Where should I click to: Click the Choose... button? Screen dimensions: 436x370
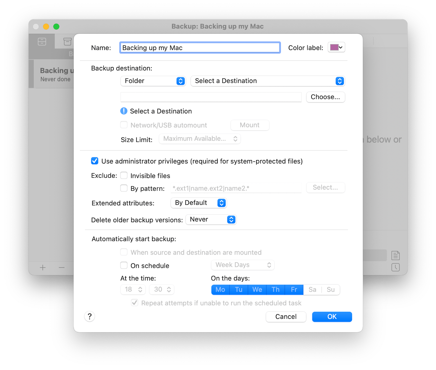click(326, 97)
